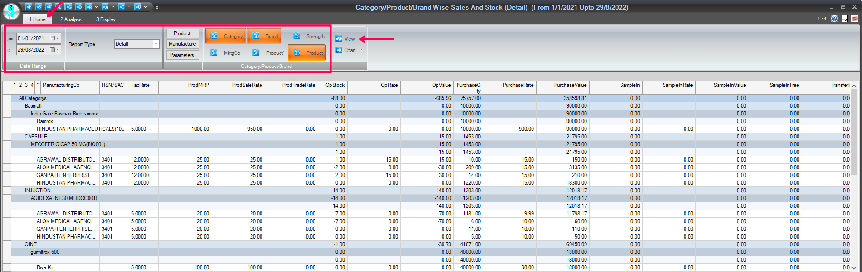Toggle the quoted 'Product' grouping button
The image size is (862, 272).
(268, 53)
